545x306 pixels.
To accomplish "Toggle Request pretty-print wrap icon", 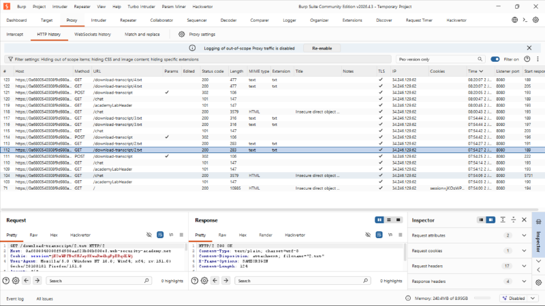I will pos(160,235).
